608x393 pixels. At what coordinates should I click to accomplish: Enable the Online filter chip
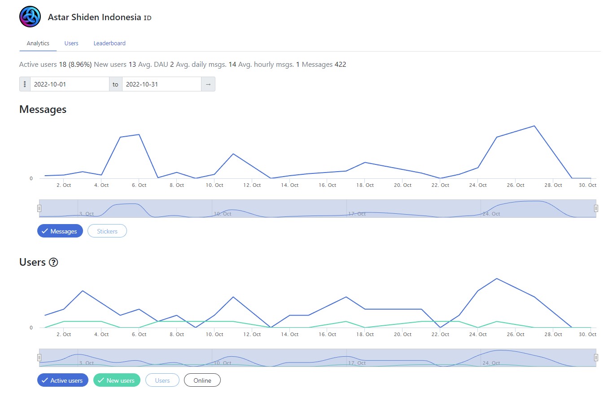point(202,380)
